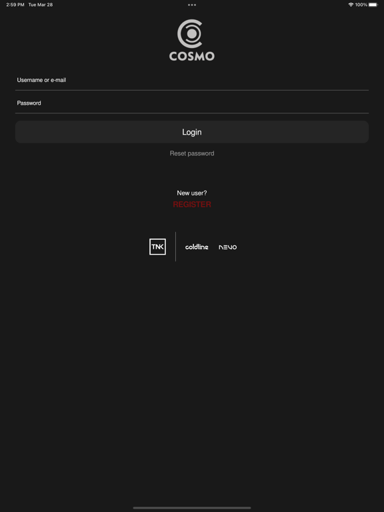Tap the TNK square logo

[x=157, y=247]
